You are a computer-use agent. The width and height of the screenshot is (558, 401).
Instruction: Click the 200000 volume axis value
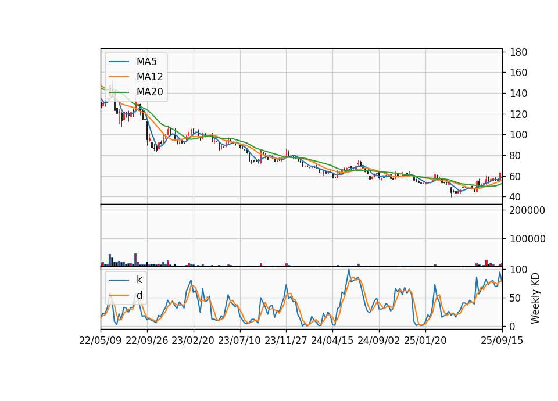point(527,210)
